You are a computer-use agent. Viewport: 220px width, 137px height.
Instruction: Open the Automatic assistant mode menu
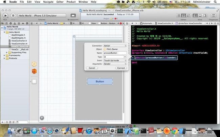coord(146,23)
